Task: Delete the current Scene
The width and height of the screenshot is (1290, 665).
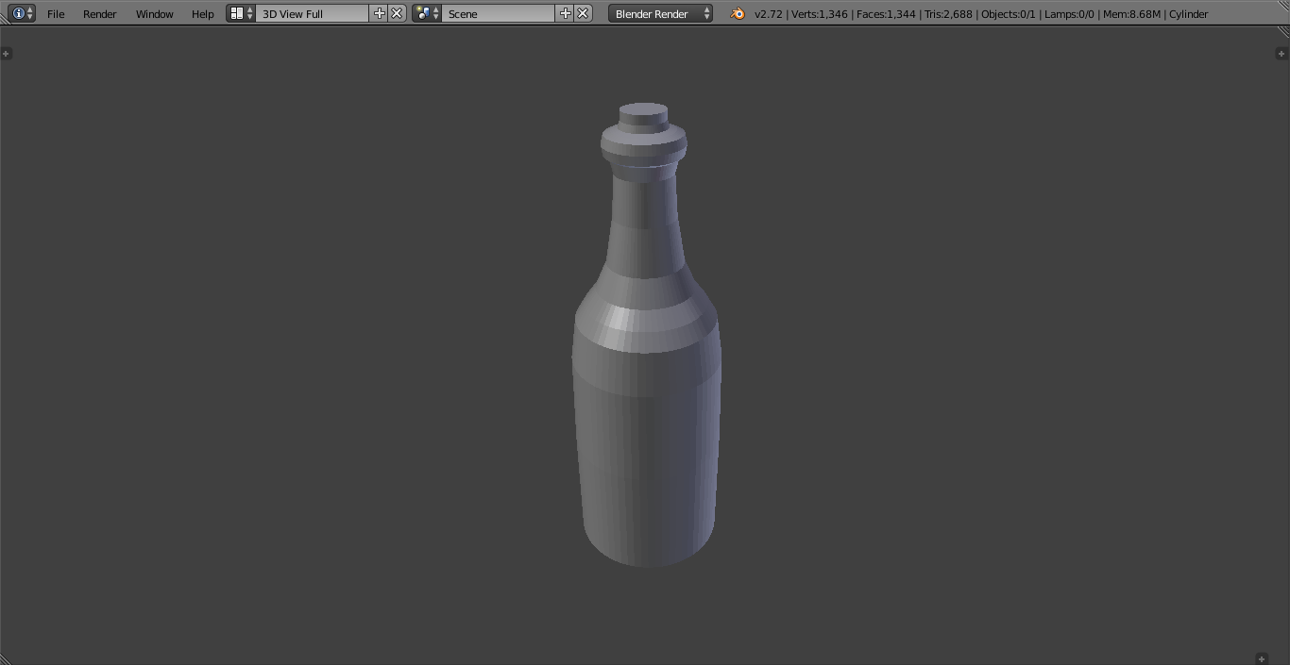Action: pos(584,13)
